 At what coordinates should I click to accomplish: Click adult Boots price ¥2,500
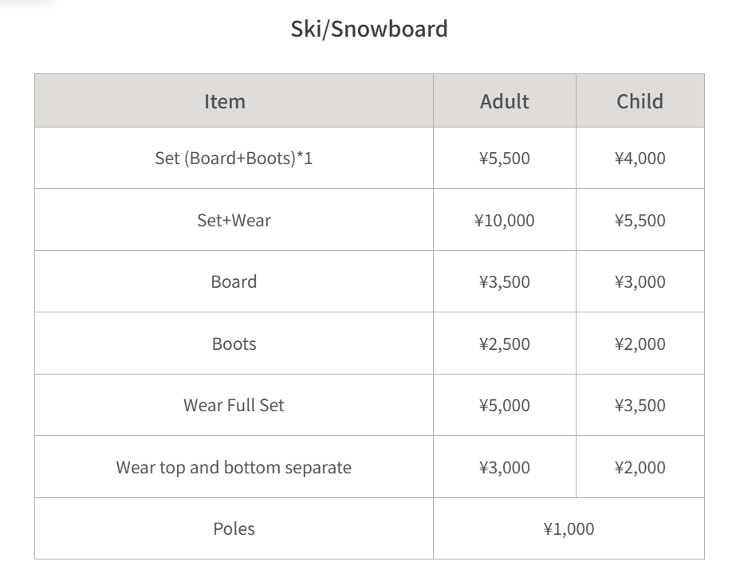(505, 343)
